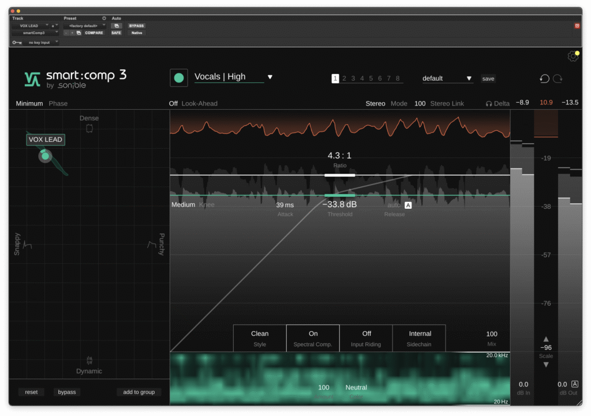The image size is (591, 416).
Task: Click the save preset button
Action: click(x=488, y=79)
